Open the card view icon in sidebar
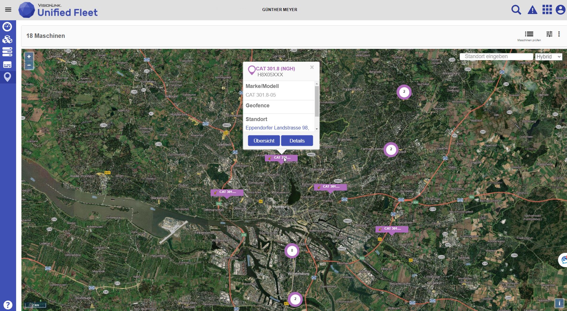The image size is (567, 311). (7, 65)
